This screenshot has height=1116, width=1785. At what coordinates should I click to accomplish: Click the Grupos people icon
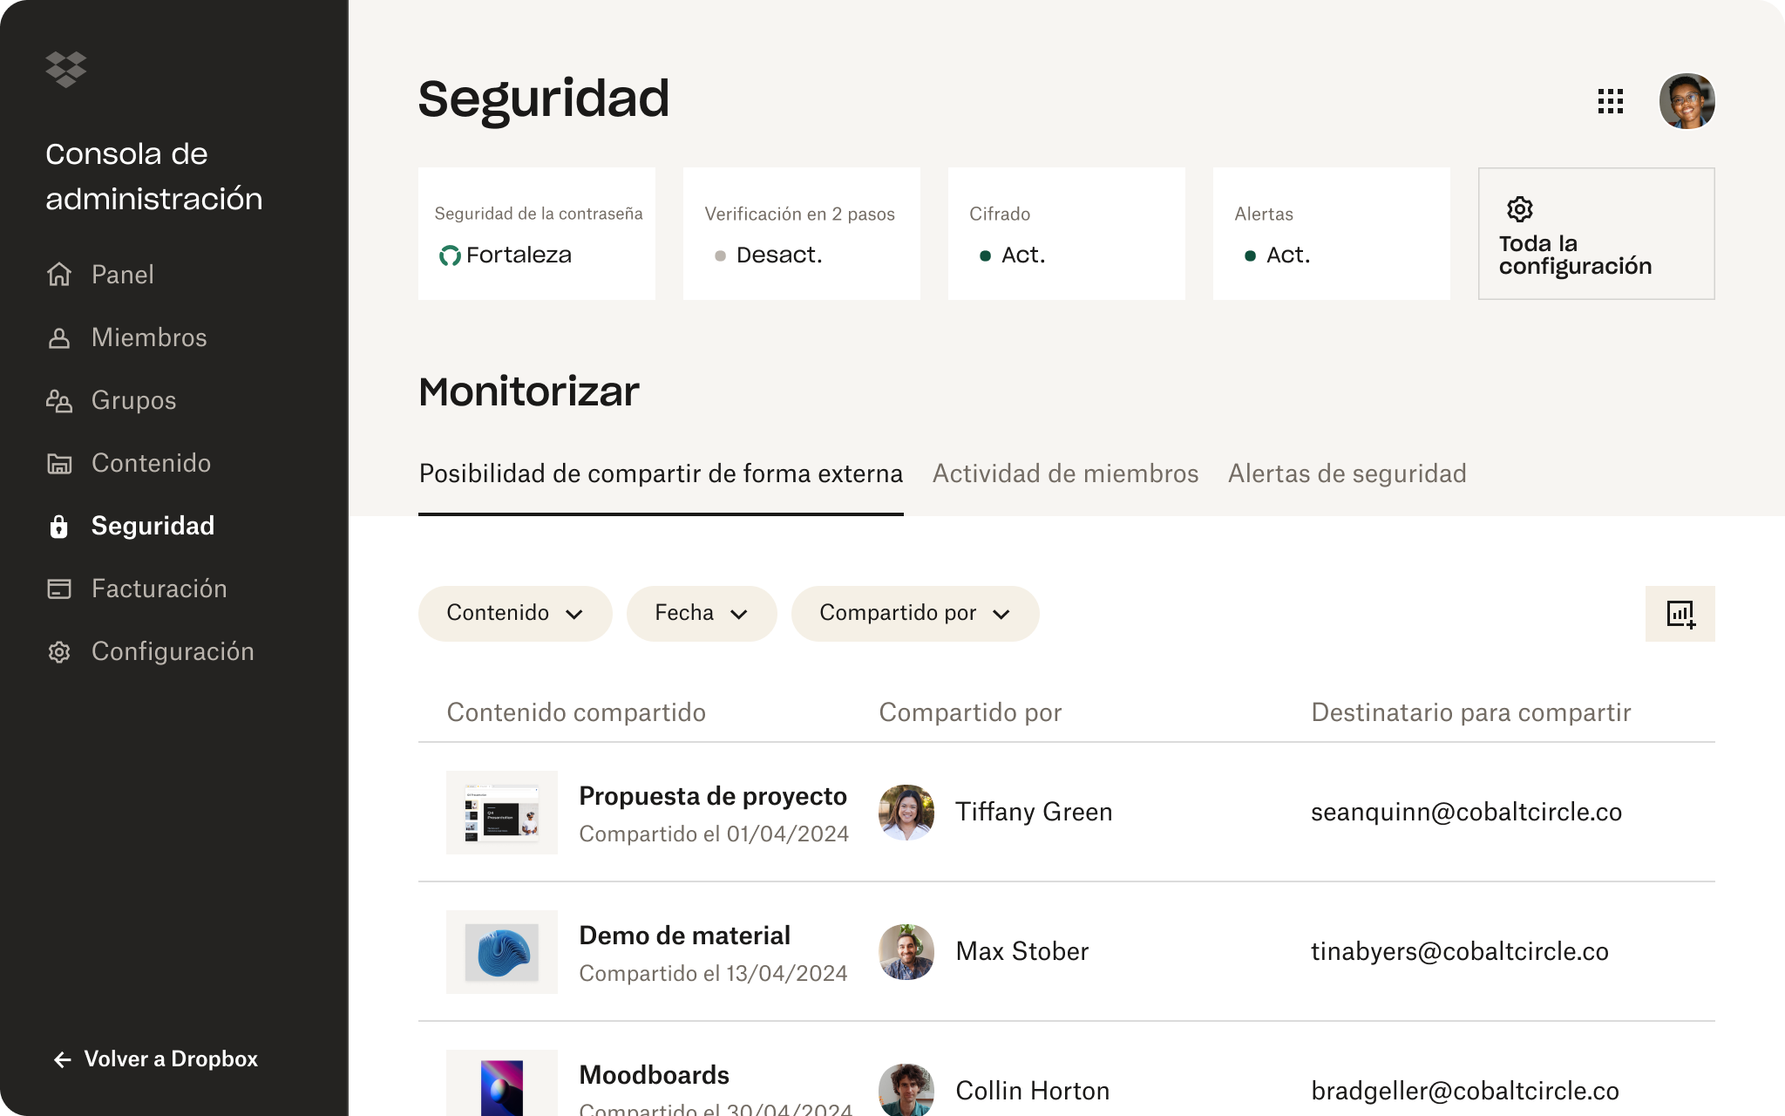click(x=59, y=400)
